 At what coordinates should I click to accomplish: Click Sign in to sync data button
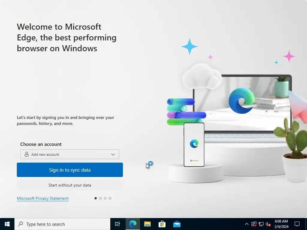coord(70,170)
